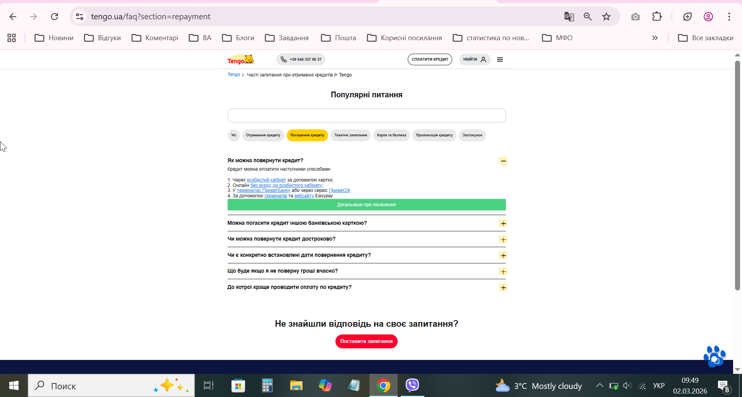Bookmark this page with the star
742x397 pixels.
coord(606,17)
